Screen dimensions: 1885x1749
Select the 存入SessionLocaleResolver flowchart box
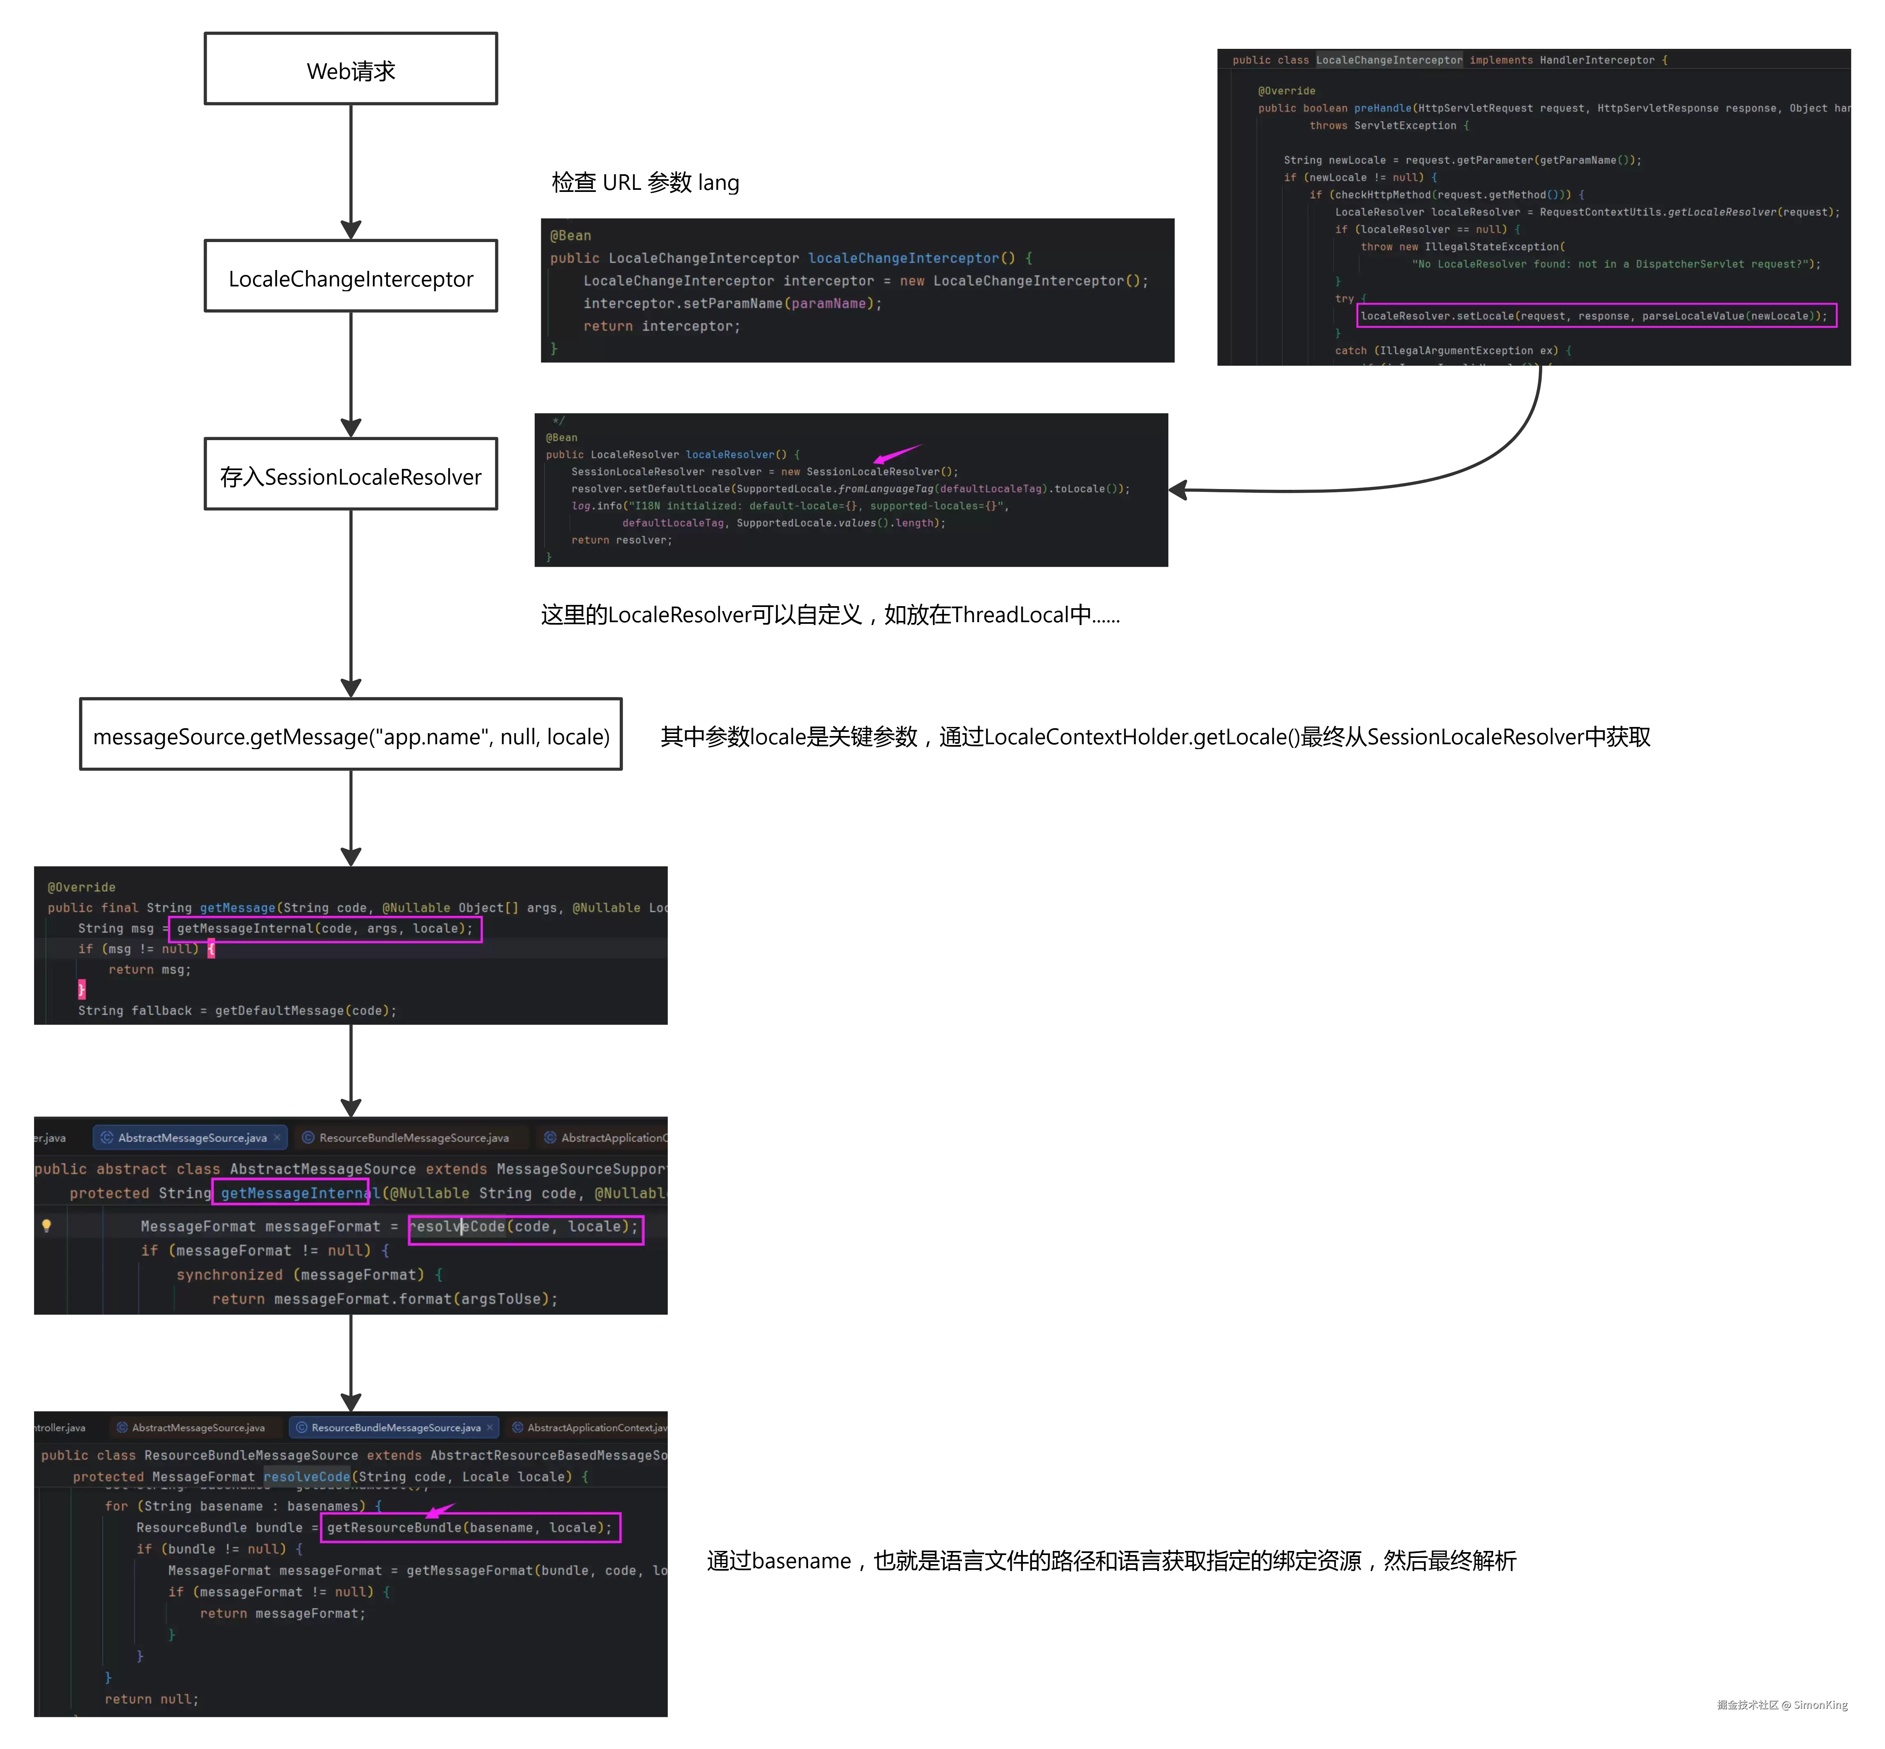351,474
